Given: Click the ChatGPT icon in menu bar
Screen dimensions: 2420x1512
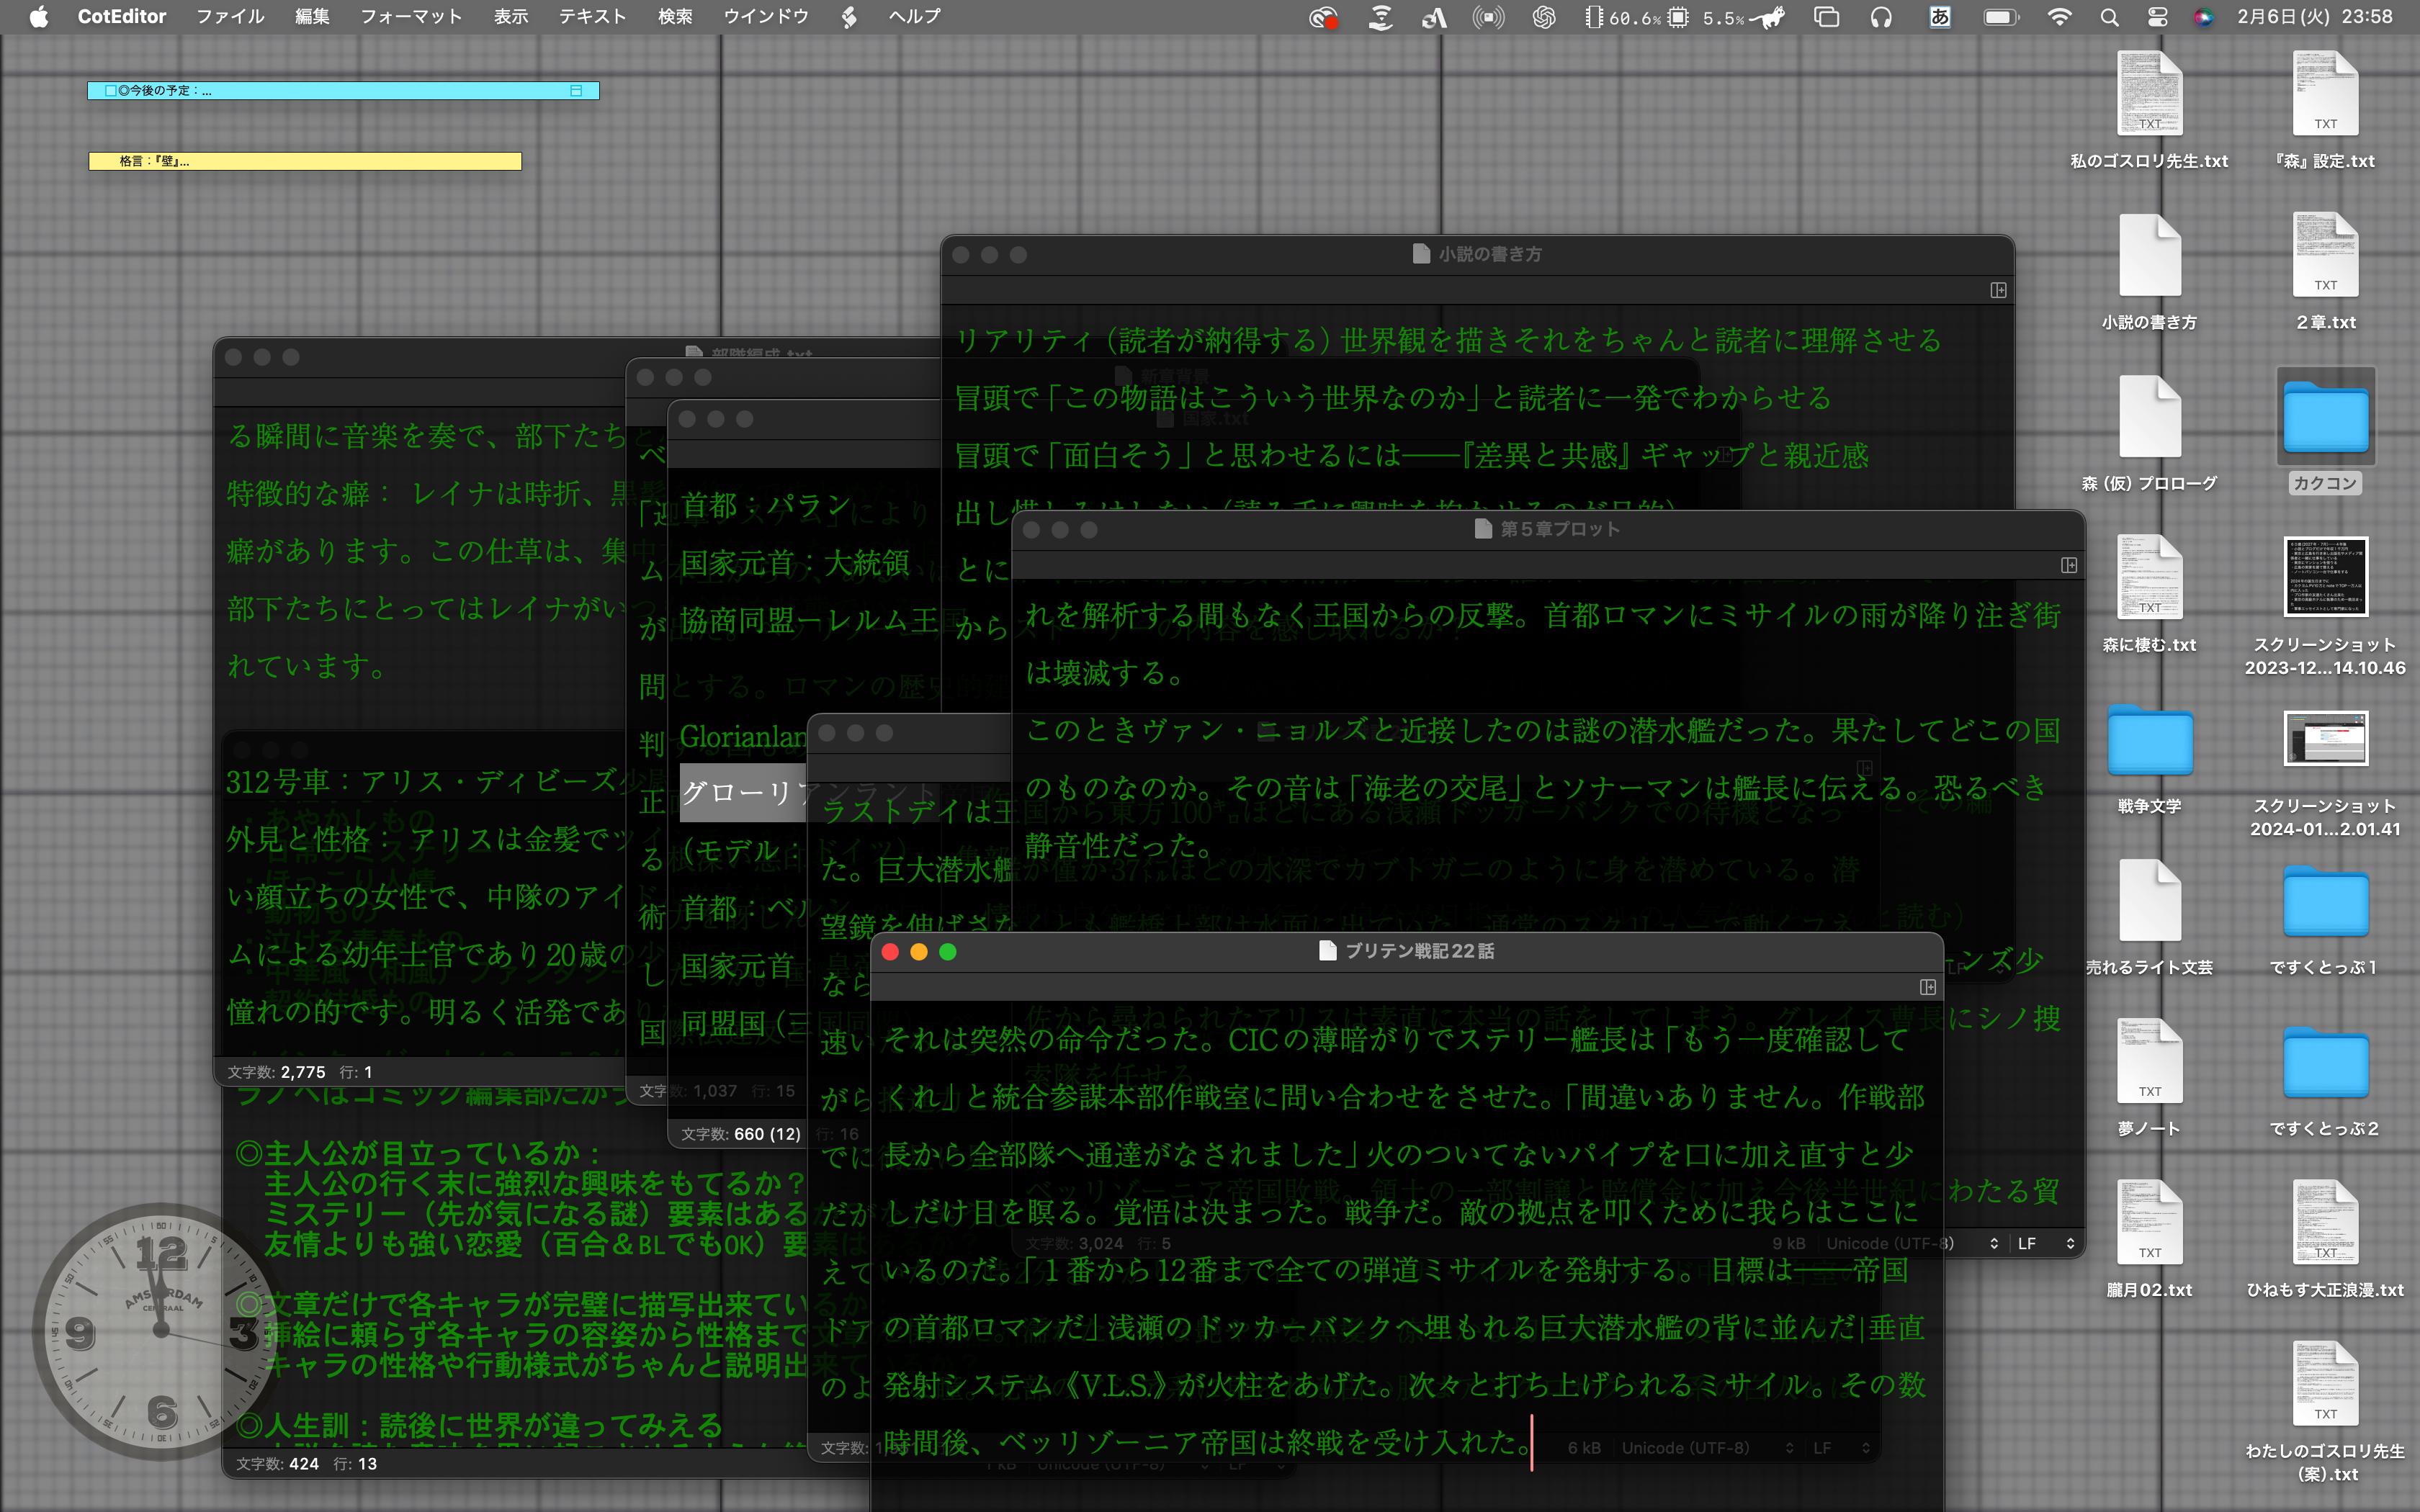Looking at the screenshot, I should click(1543, 17).
